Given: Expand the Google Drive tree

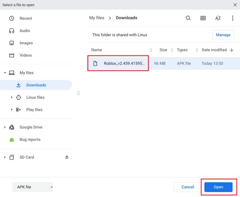Looking at the screenshot, I should [x=5, y=127].
